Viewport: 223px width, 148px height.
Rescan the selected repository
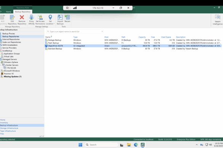[x=67, y=19]
